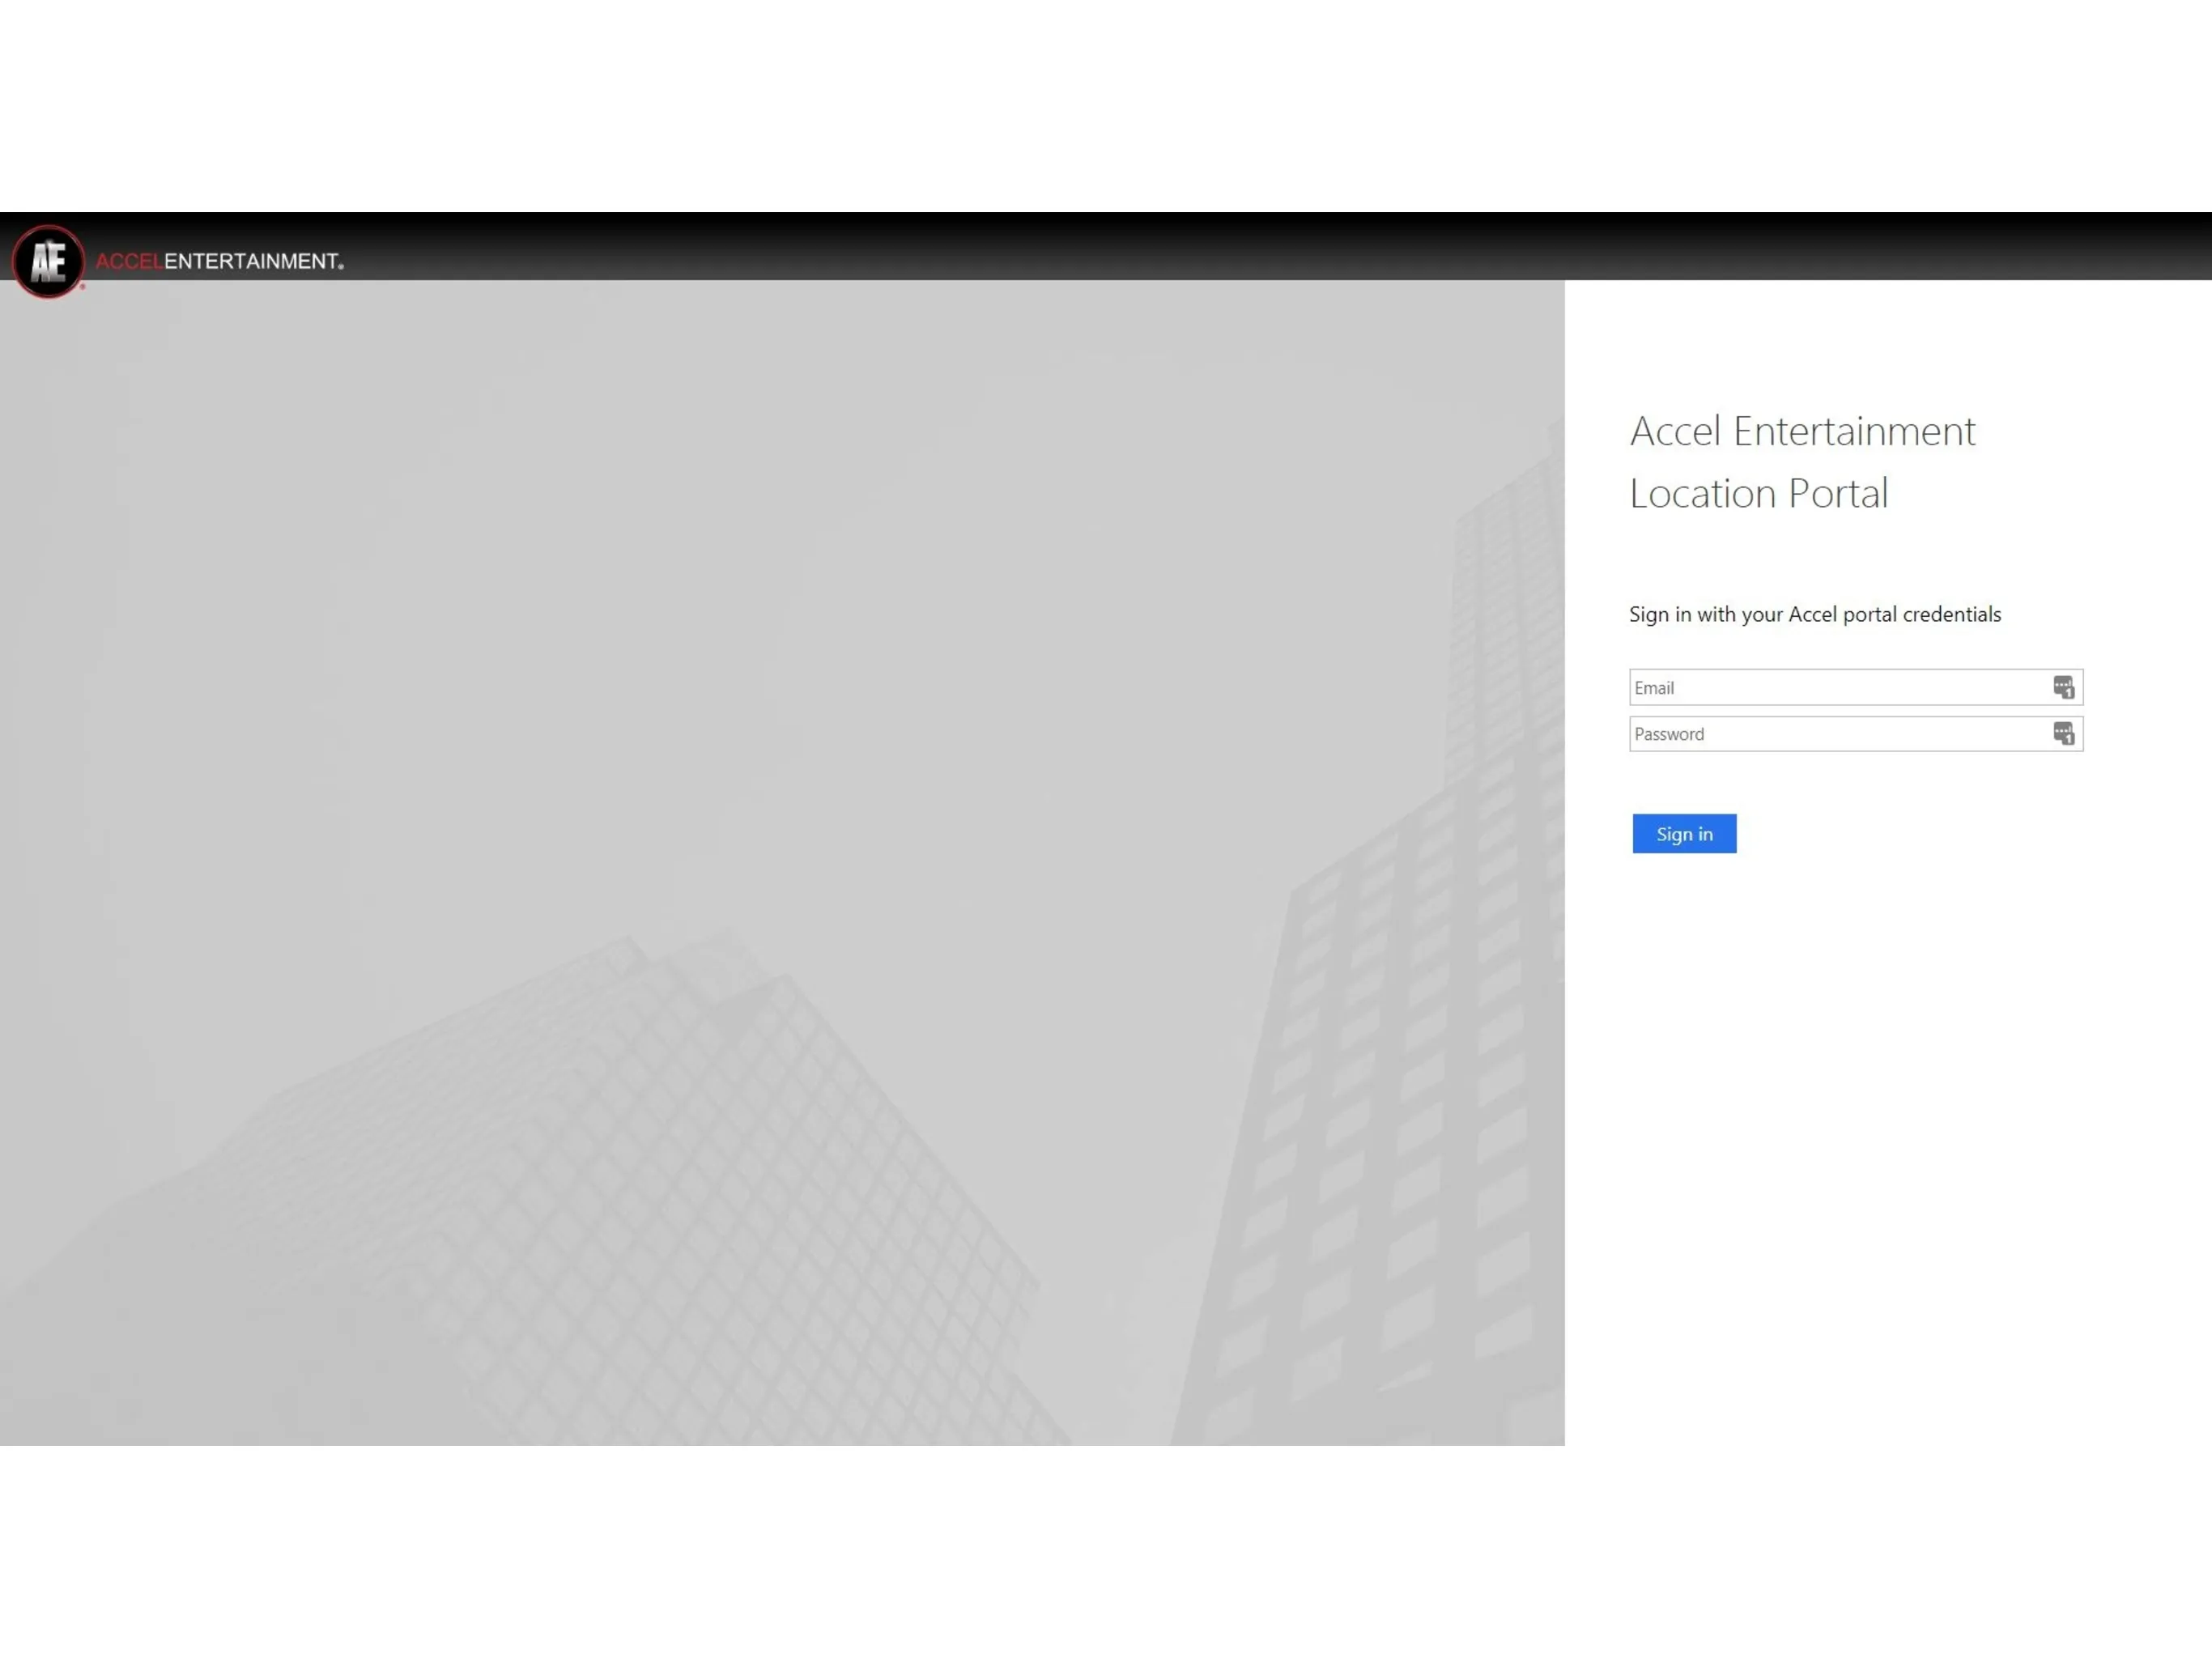
Task: Click the Sign in button
Action: 1682,832
